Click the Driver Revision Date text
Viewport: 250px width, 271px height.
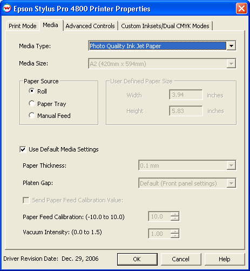(51, 259)
